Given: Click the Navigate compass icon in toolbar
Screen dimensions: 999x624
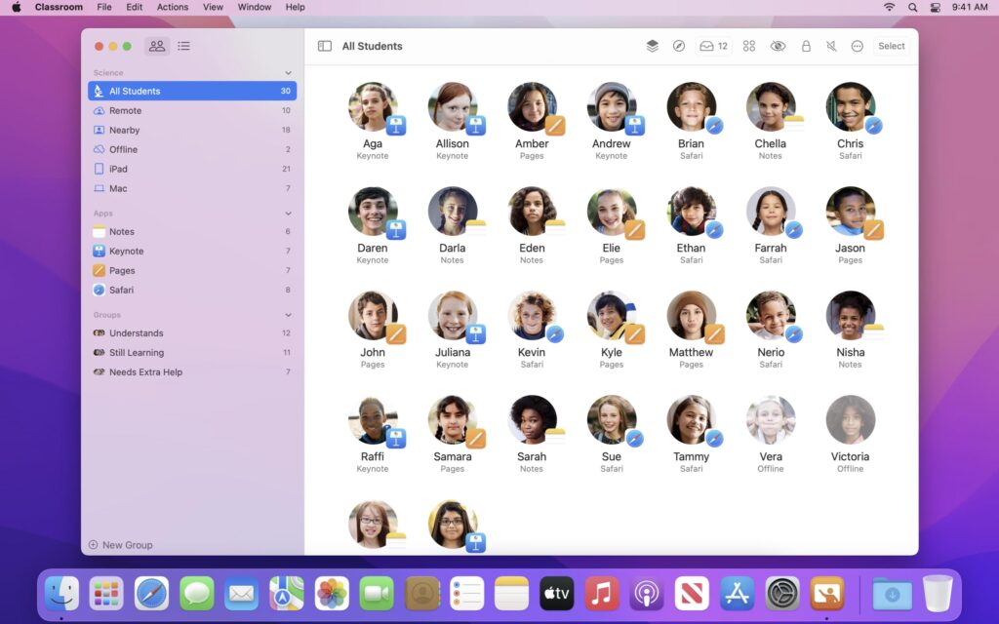Looking at the screenshot, I should point(679,46).
